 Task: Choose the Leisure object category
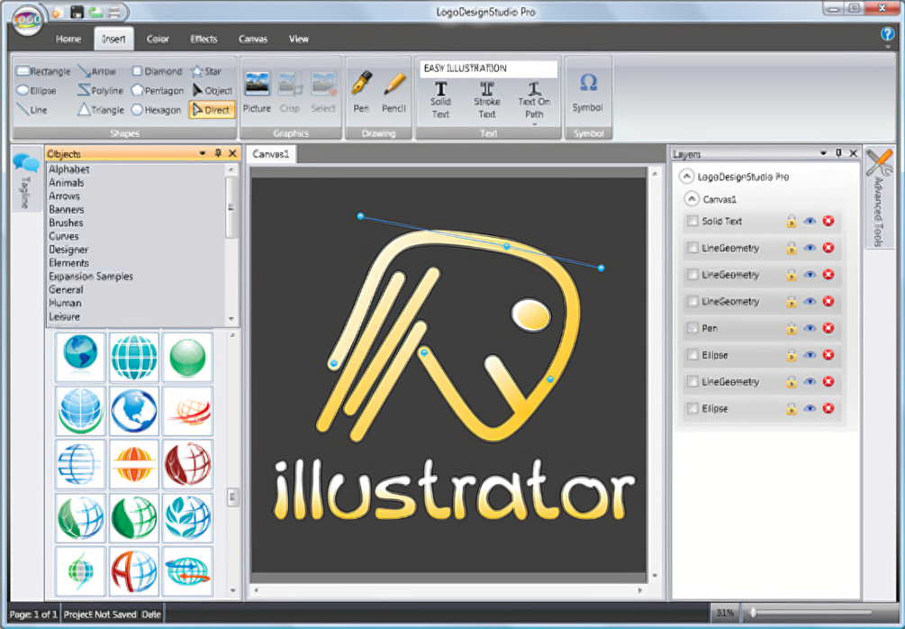[x=64, y=316]
